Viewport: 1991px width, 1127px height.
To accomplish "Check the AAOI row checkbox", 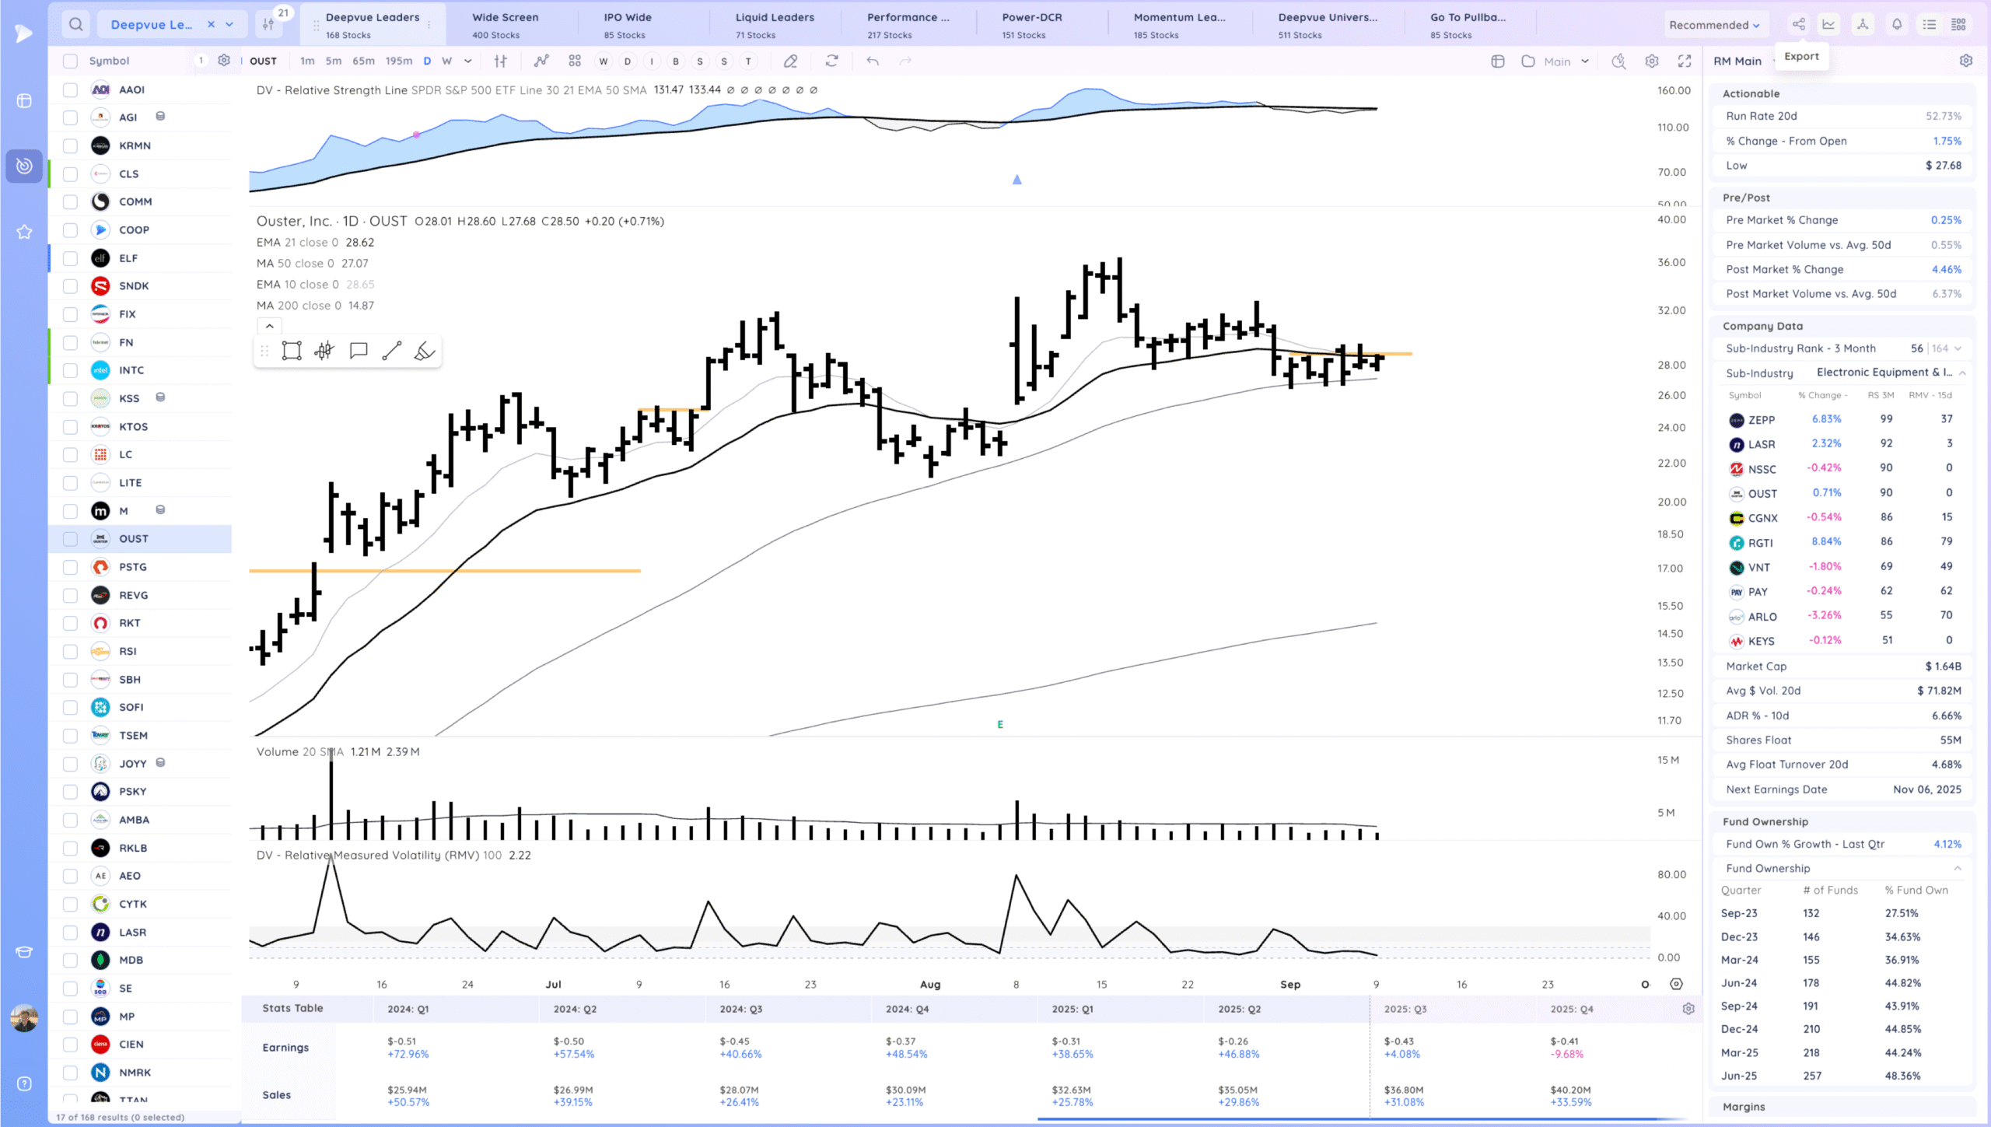I will [70, 89].
